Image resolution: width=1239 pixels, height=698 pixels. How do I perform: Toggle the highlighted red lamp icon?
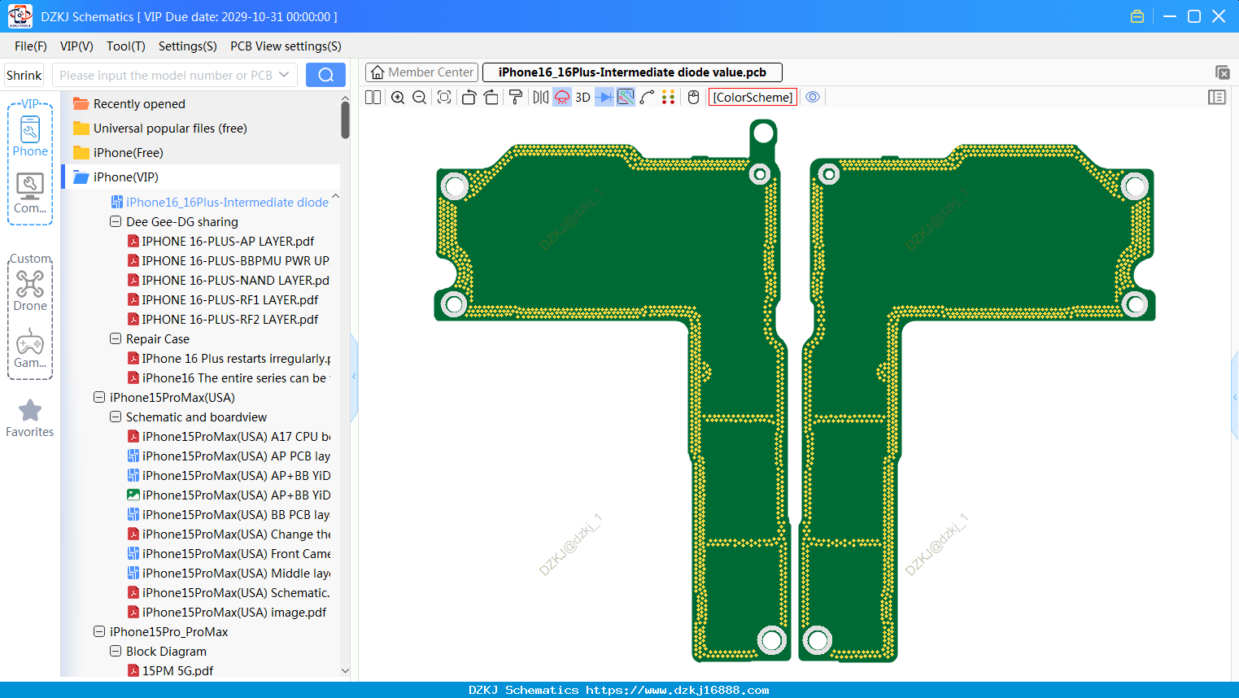pos(562,97)
